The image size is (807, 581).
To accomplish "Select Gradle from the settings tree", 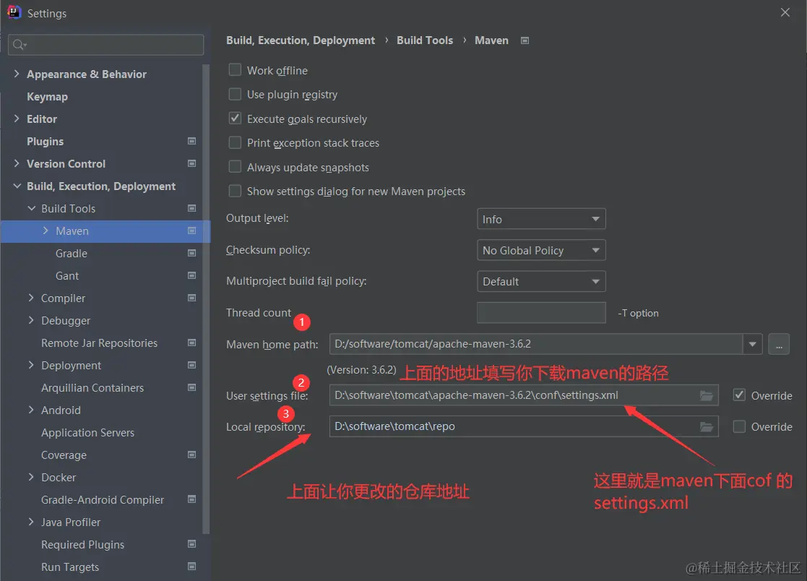I will point(71,253).
